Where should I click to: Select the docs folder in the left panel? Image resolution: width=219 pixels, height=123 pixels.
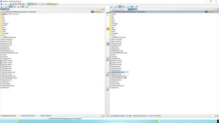click(4, 20)
